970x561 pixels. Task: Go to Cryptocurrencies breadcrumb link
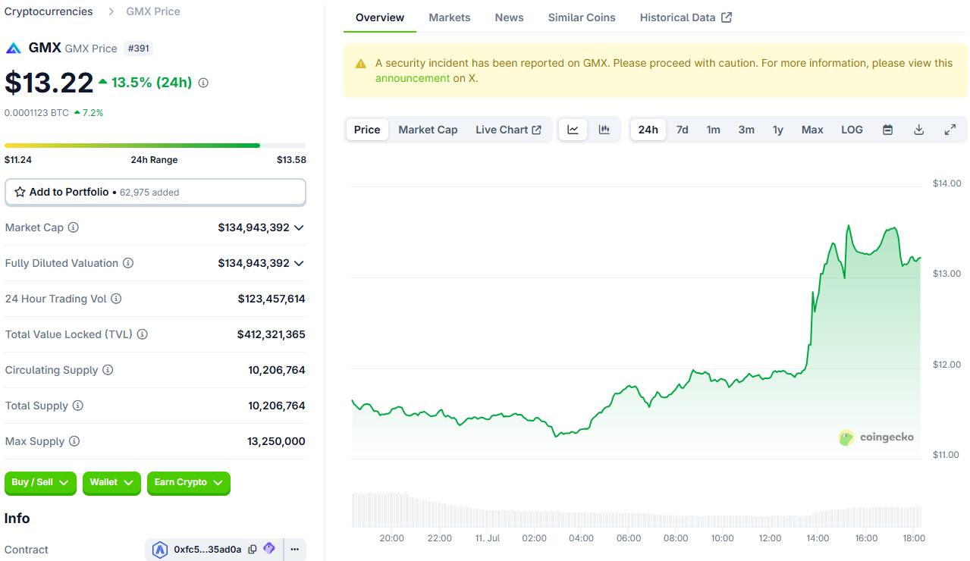[49, 11]
